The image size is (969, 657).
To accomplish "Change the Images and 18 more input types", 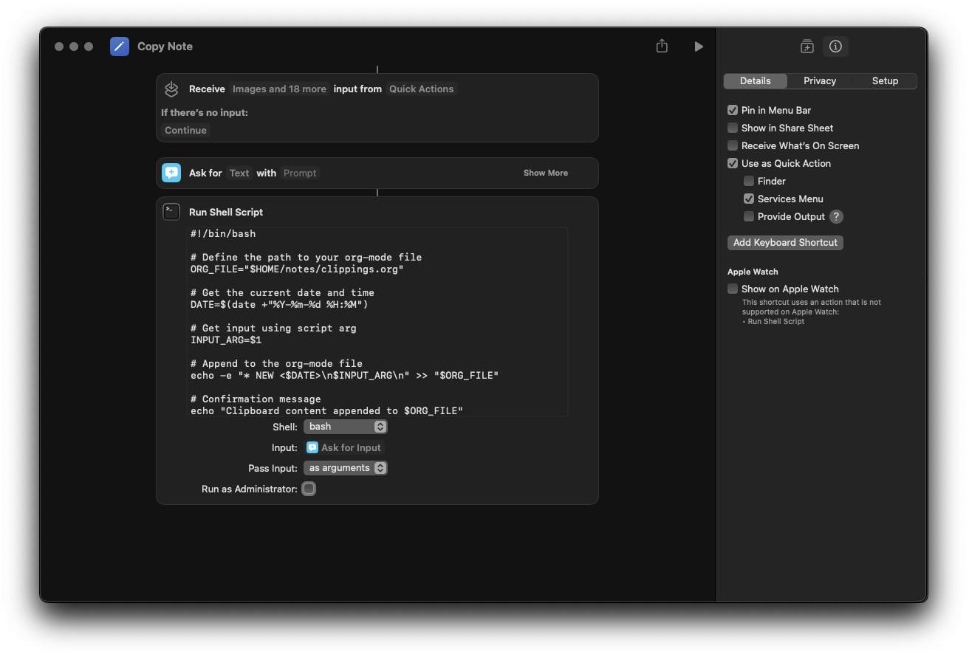I will coord(279,89).
